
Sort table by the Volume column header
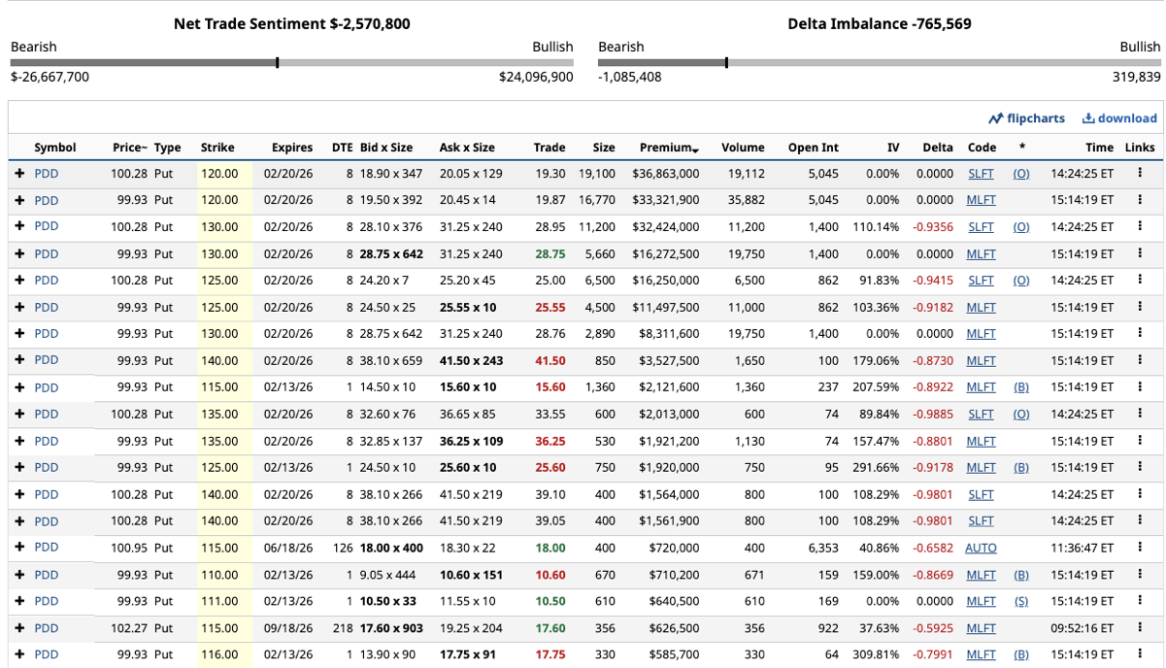[x=743, y=148]
